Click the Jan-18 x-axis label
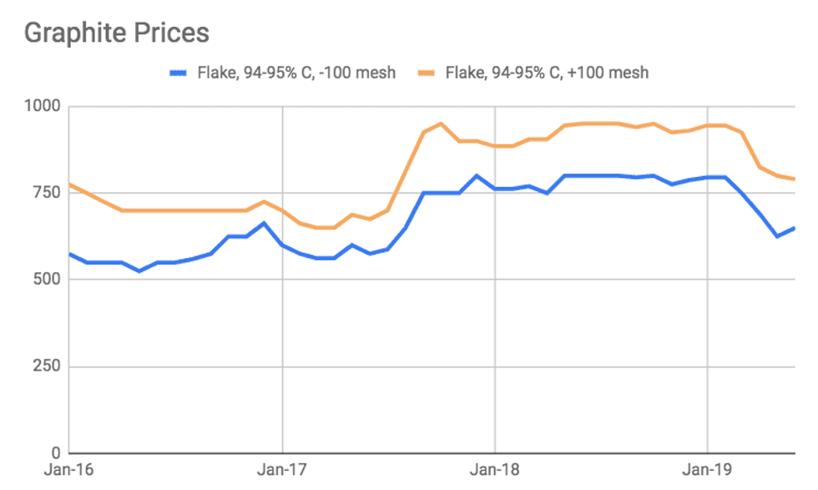 [x=494, y=470]
